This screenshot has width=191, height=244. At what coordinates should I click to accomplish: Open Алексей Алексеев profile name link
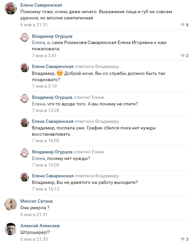pos(40,226)
